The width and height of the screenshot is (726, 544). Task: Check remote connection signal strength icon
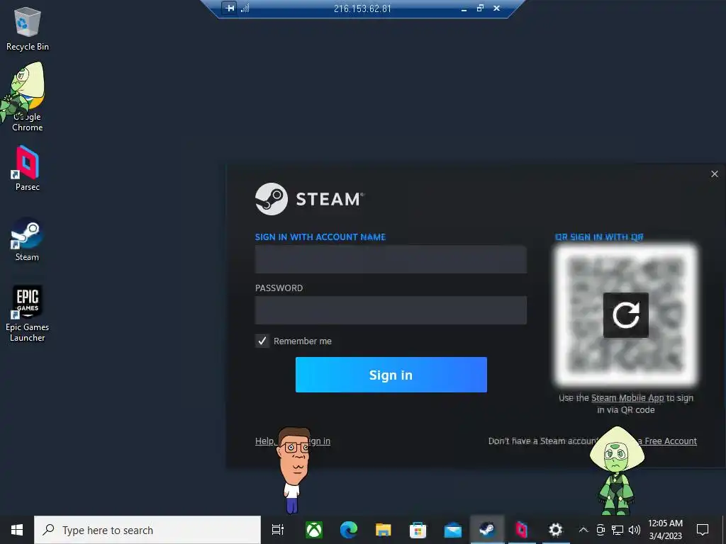coord(245,8)
